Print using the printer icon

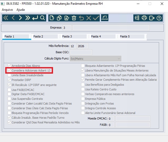144,18
